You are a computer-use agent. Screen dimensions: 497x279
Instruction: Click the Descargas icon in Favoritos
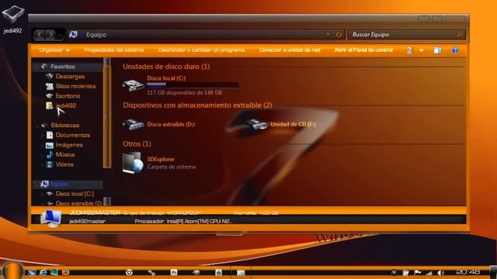point(49,76)
